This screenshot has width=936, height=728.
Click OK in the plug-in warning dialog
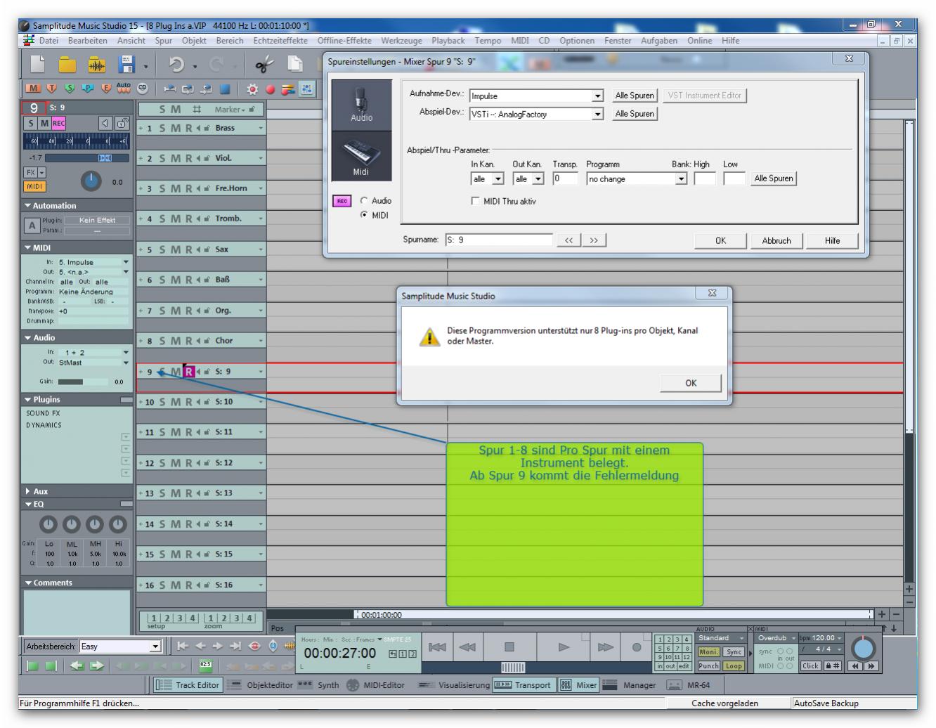[690, 383]
